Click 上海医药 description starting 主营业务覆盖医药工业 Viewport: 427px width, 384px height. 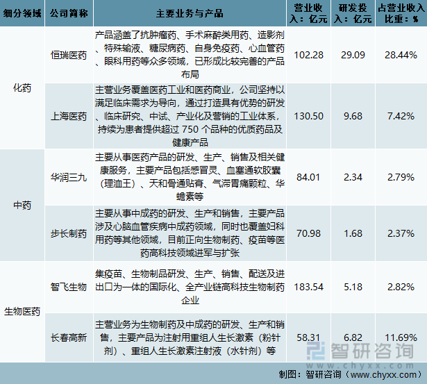pyautogui.click(x=190, y=116)
